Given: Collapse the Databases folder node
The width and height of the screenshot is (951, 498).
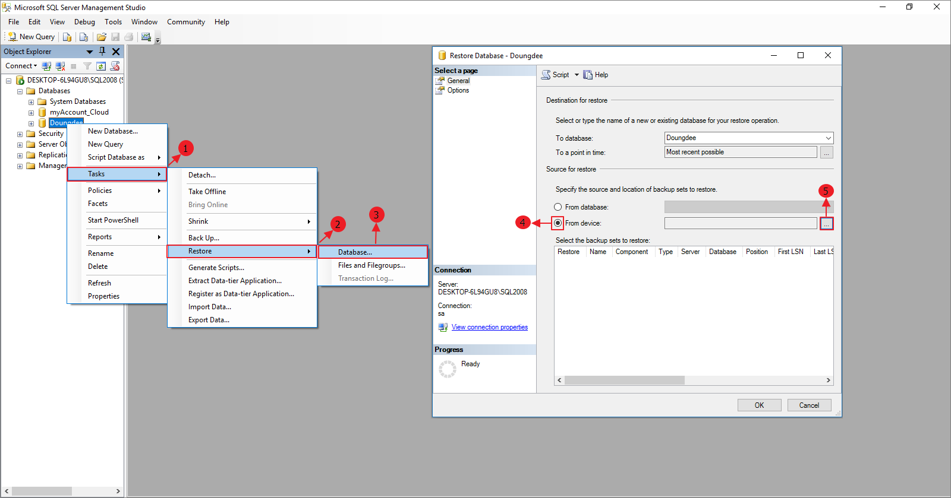Looking at the screenshot, I should coord(20,91).
